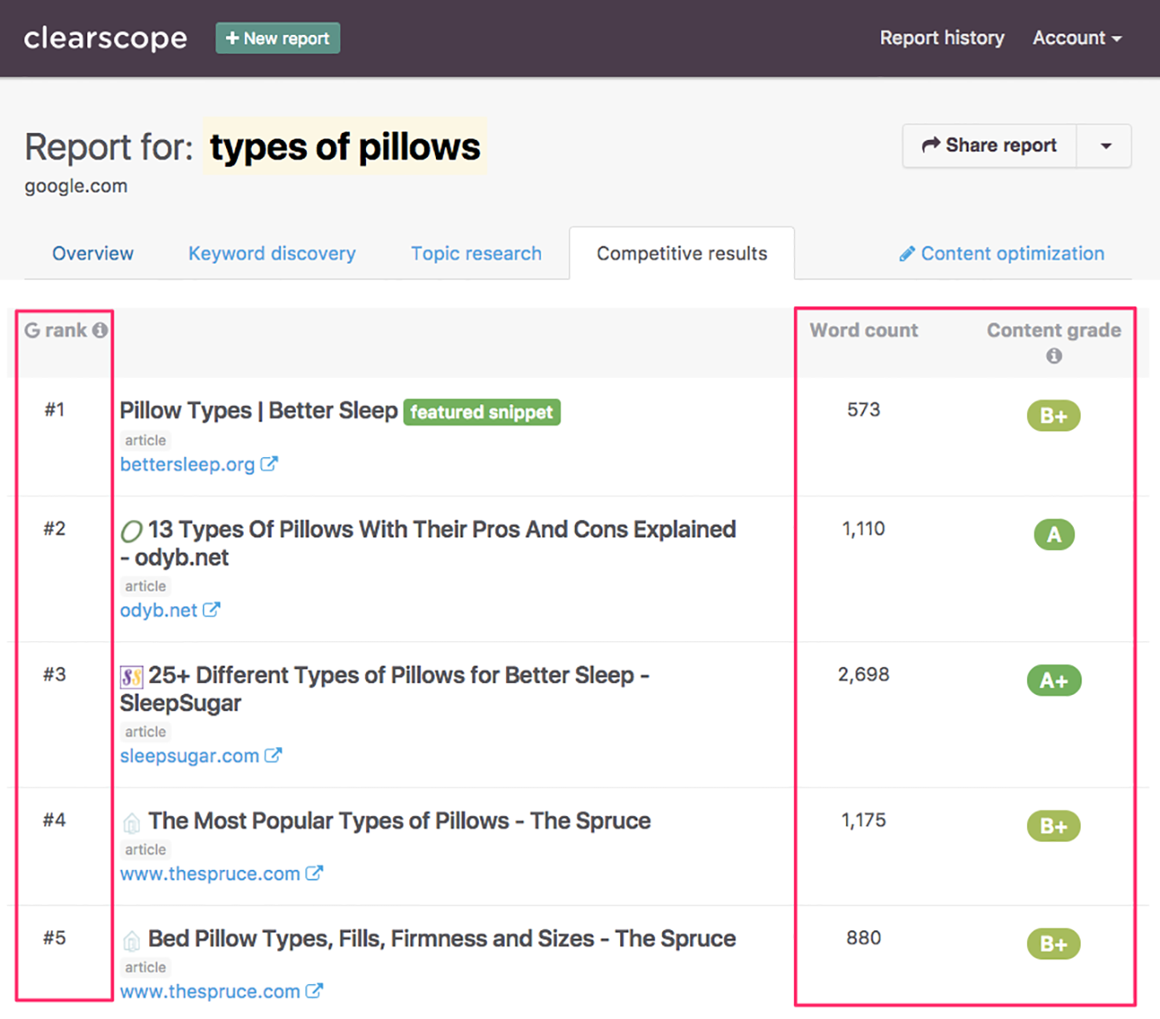Click the A+ grade badge for SleepSugar
The image size is (1160, 1019).
pos(1054,680)
